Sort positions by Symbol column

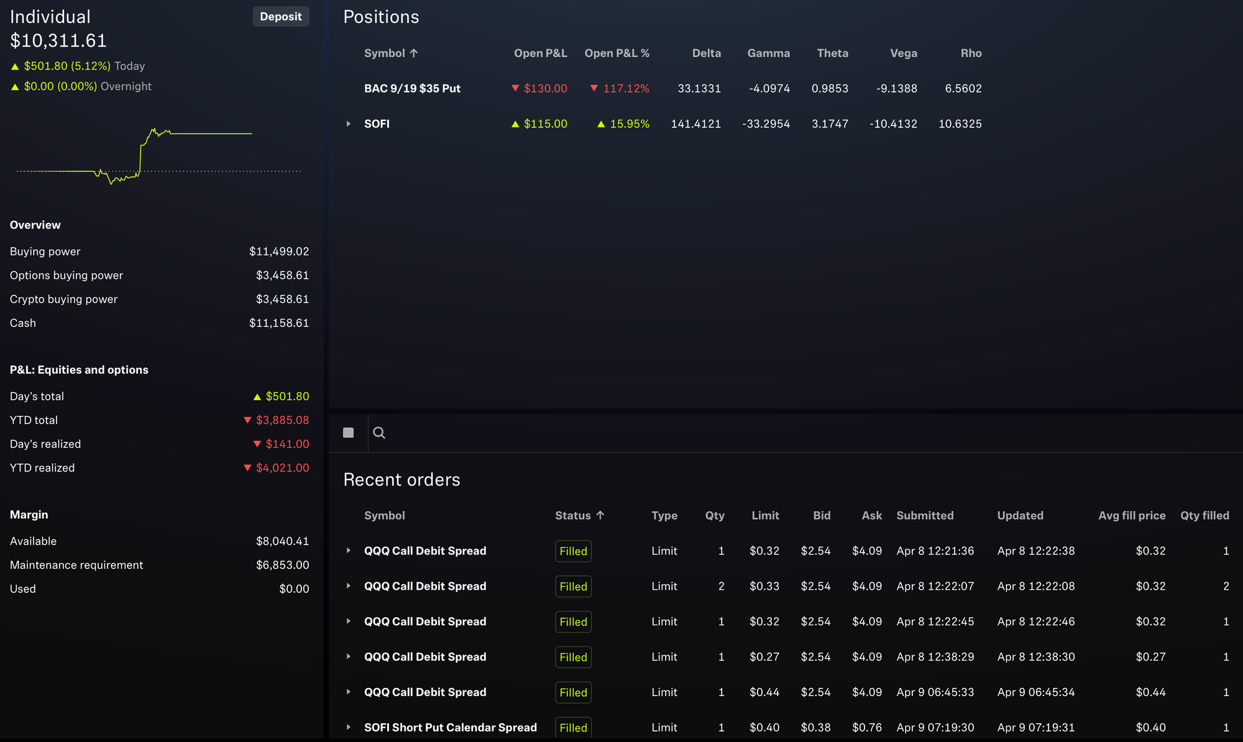pos(391,53)
